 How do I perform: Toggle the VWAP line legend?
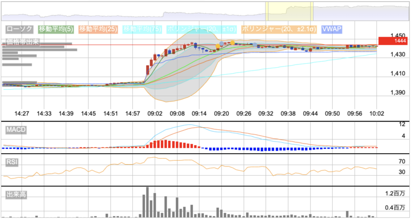[332, 29]
